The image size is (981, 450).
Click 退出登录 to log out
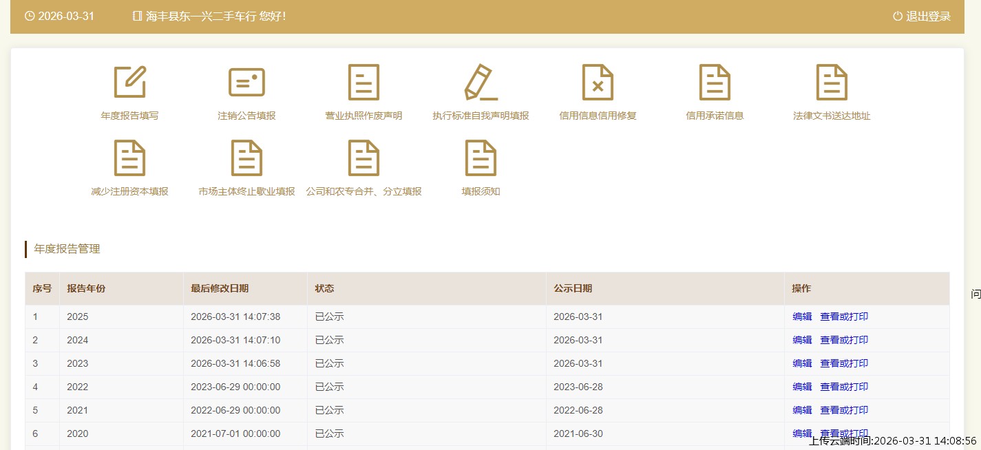click(922, 17)
